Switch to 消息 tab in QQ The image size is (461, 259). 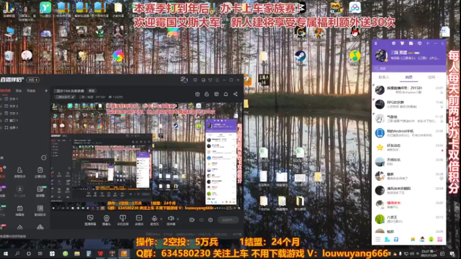409,77
